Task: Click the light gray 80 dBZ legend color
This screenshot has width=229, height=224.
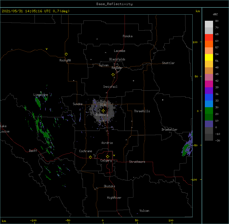Action: click(209, 24)
